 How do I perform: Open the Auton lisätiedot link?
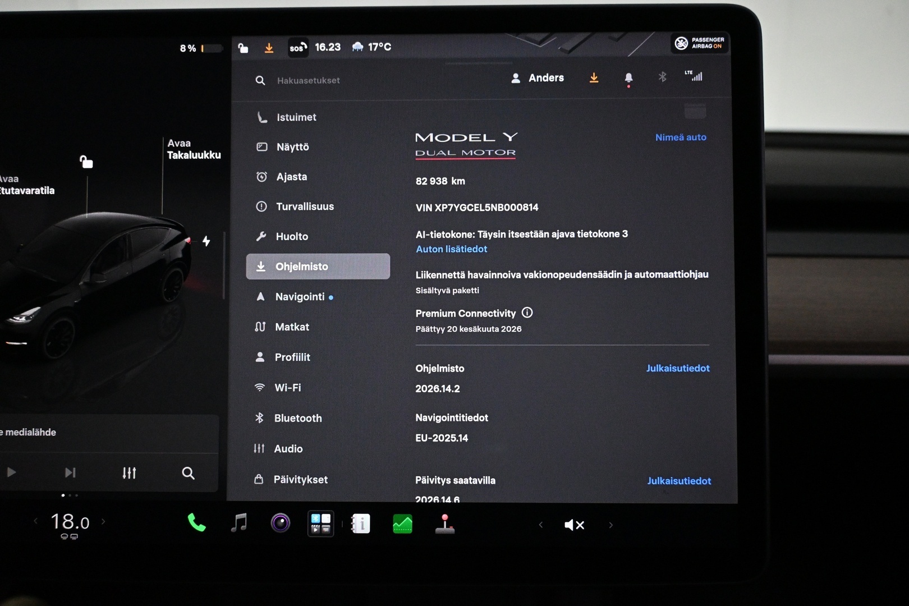tap(451, 249)
